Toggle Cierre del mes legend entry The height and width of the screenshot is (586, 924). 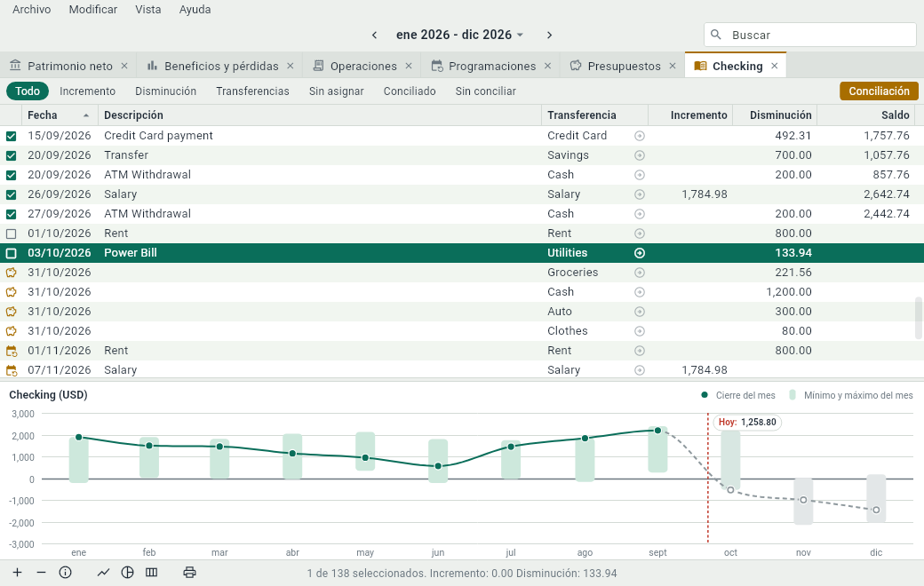737,395
